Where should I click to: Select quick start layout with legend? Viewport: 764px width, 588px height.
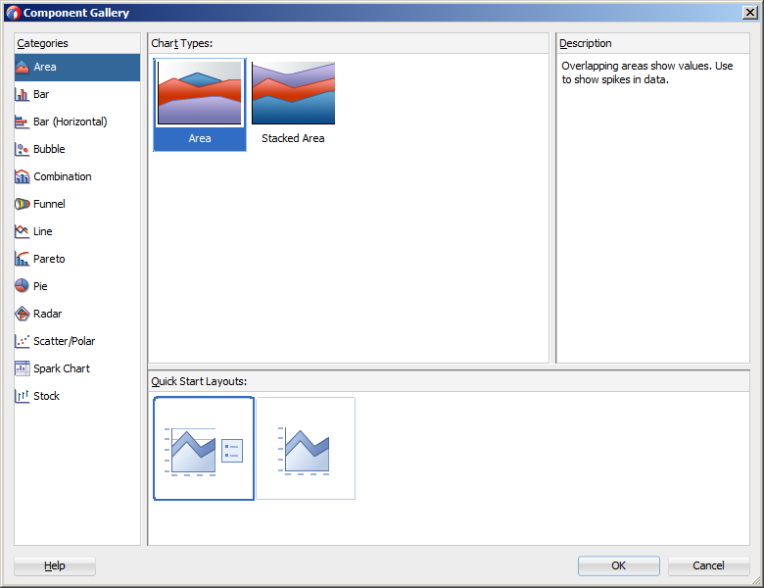click(x=204, y=449)
